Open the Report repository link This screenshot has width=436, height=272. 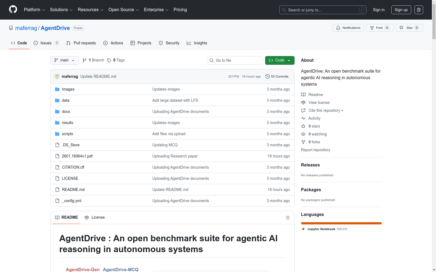(x=316, y=150)
